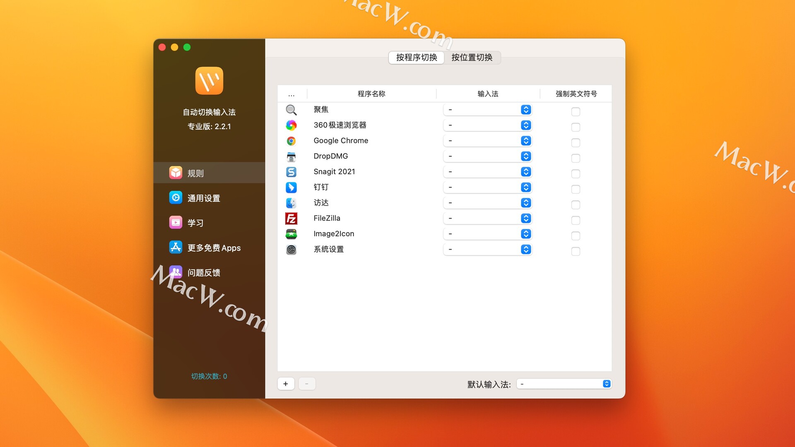Select the DropDMG row name
The width and height of the screenshot is (795, 447).
coord(330,156)
